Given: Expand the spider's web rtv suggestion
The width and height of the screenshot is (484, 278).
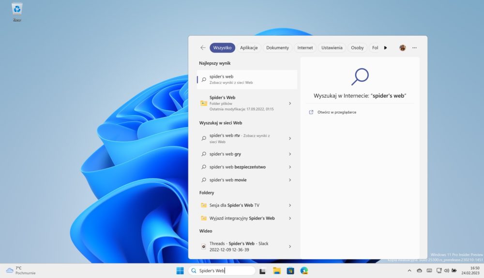Looking at the screenshot, I should click(290, 138).
